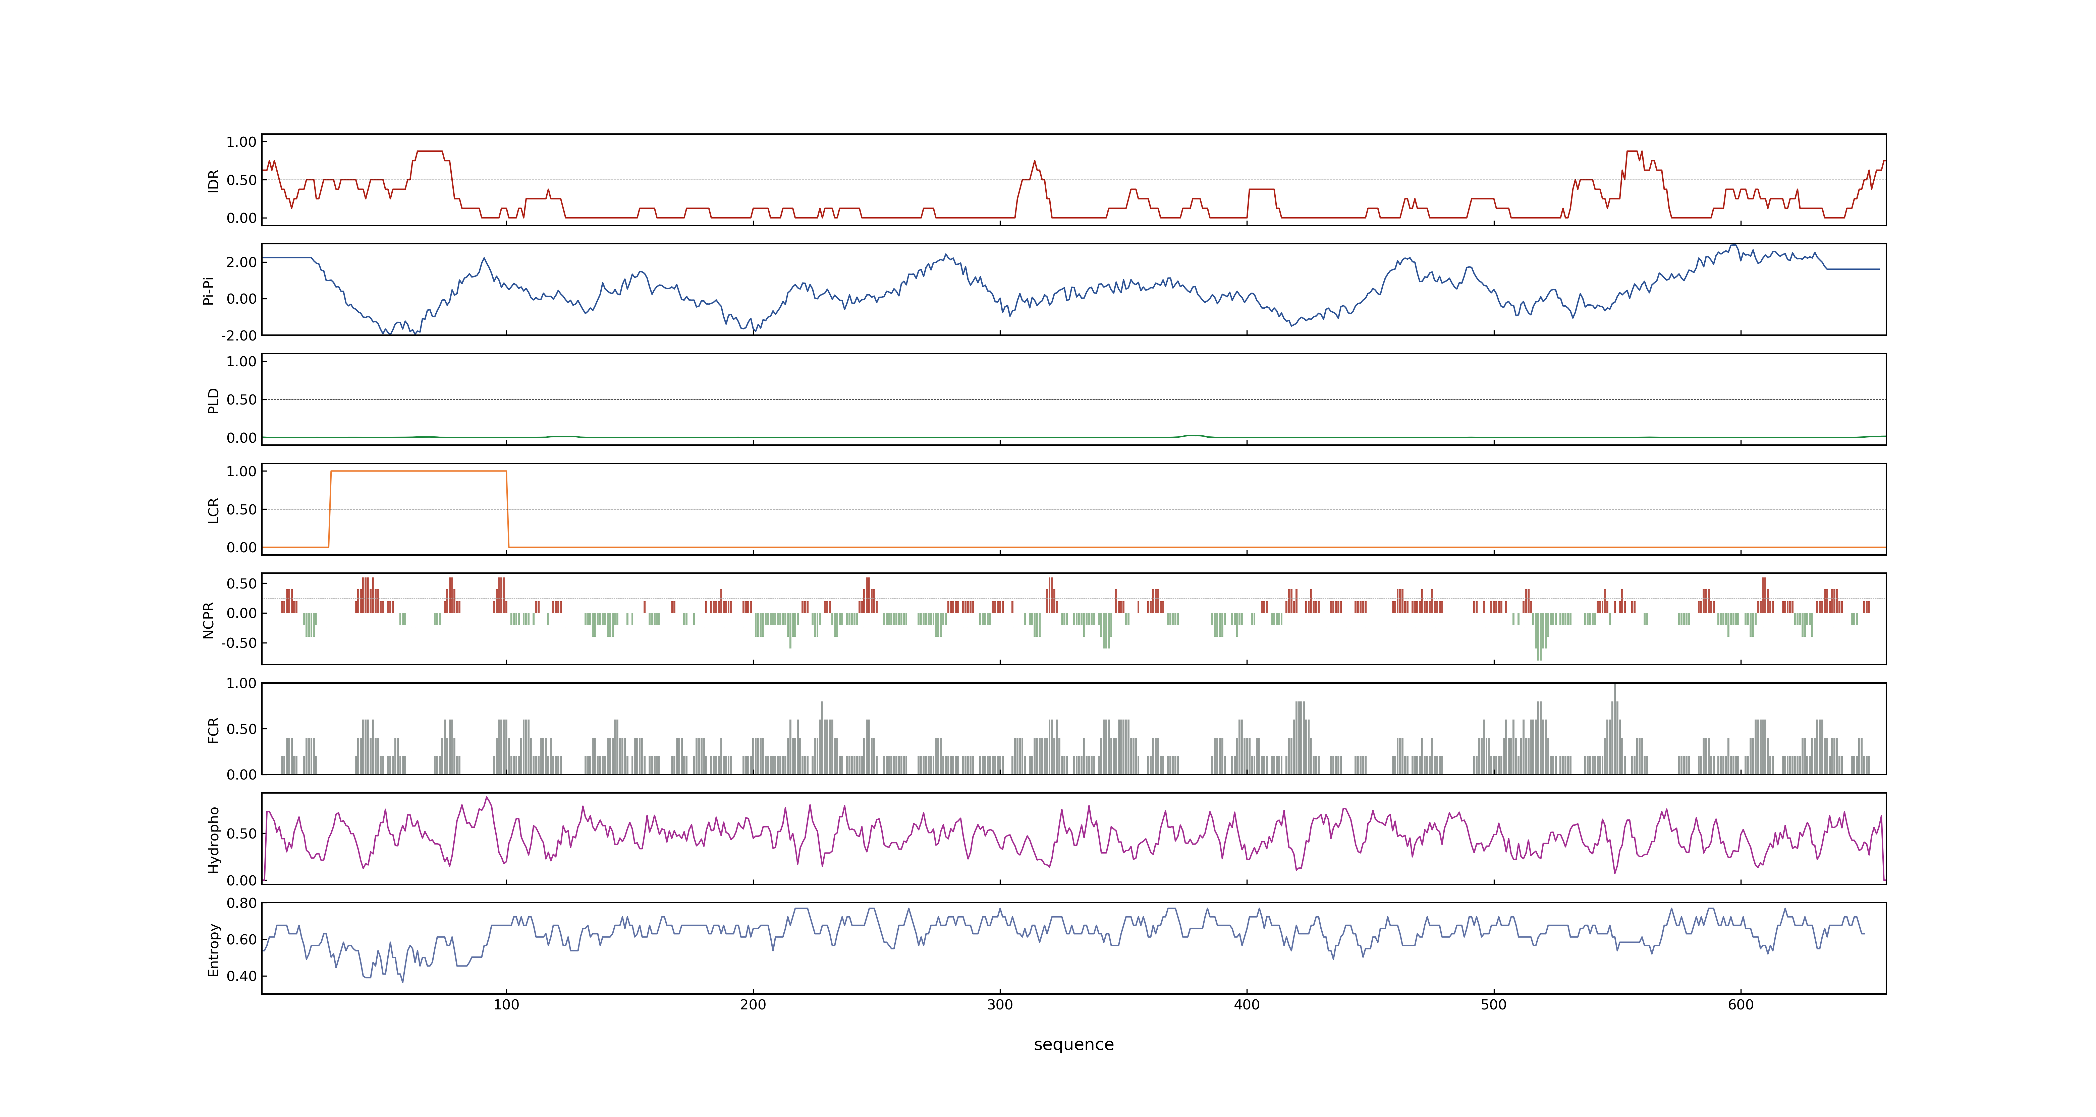Click the x-axis tick label "100"
The height and width of the screenshot is (1117, 2096).
tap(506, 1005)
